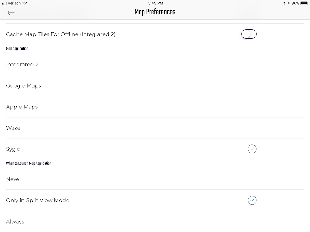
Task: Select Waze as the map application
Action: tap(13, 128)
